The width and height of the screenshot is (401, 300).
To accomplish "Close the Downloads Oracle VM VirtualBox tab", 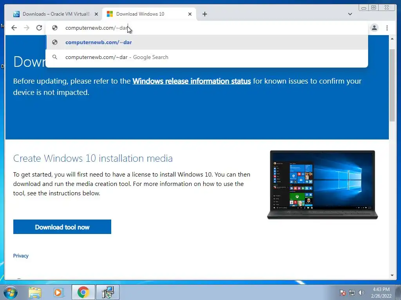I will tap(96, 14).
